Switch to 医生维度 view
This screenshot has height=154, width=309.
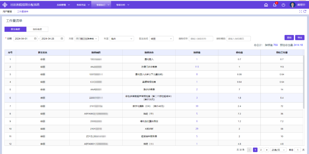15,29
